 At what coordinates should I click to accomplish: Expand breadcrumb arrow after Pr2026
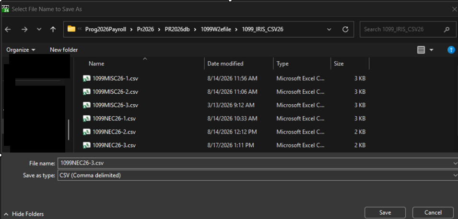coord(158,30)
